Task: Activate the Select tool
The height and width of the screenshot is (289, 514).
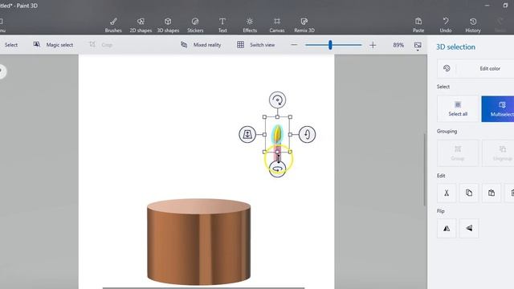Action: (10, 45)
